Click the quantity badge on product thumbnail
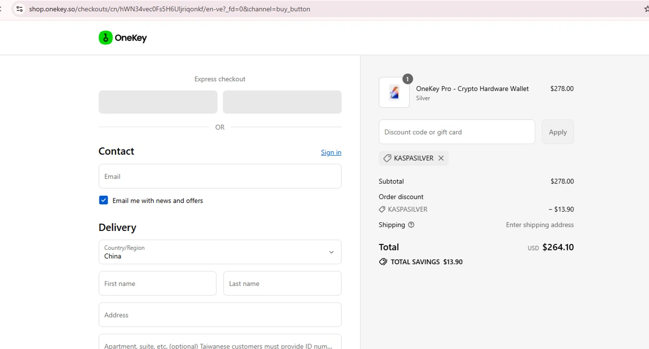The image size is (649, 349). (x=408, y=79)
